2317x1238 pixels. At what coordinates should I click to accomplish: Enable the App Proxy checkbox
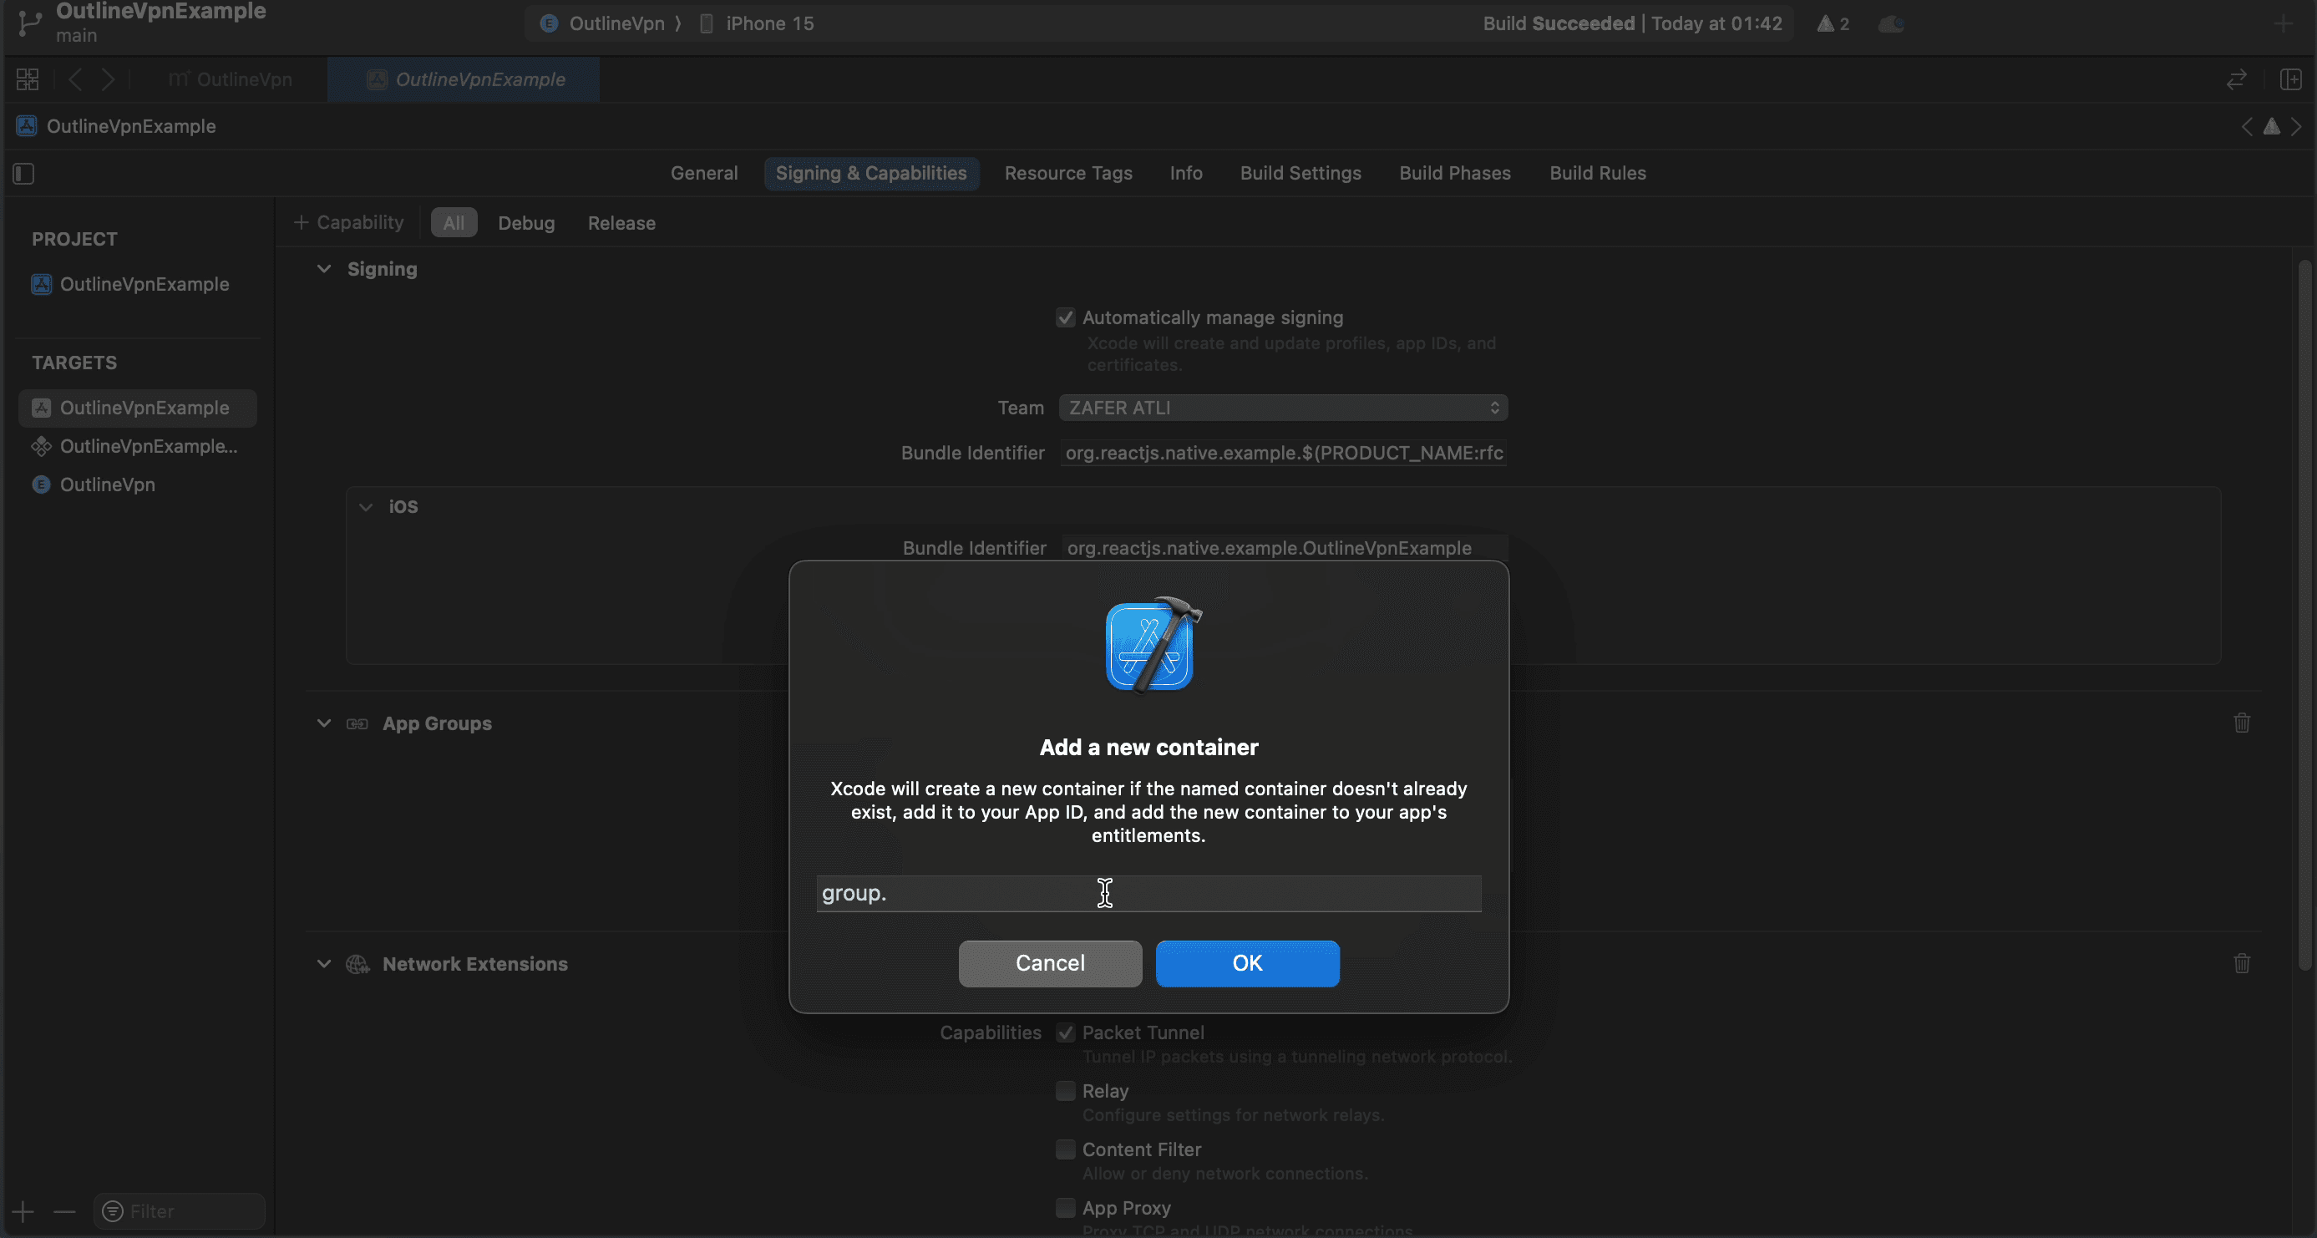coord(1065,1207)
